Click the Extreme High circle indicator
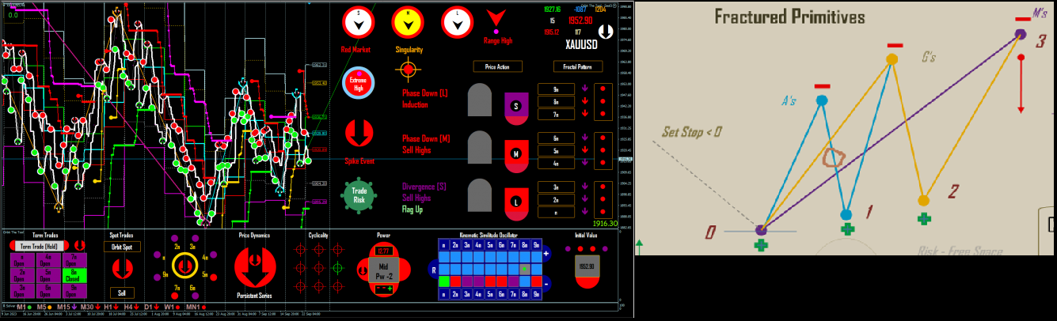 point(358,84)
